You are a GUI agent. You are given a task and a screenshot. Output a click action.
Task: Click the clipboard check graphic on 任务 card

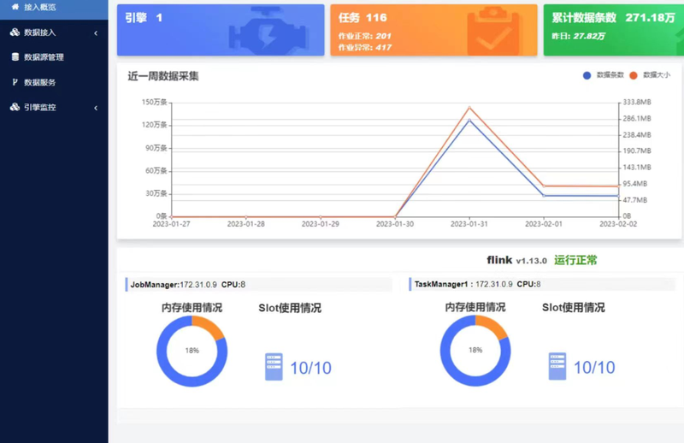(x=493, y=31)
